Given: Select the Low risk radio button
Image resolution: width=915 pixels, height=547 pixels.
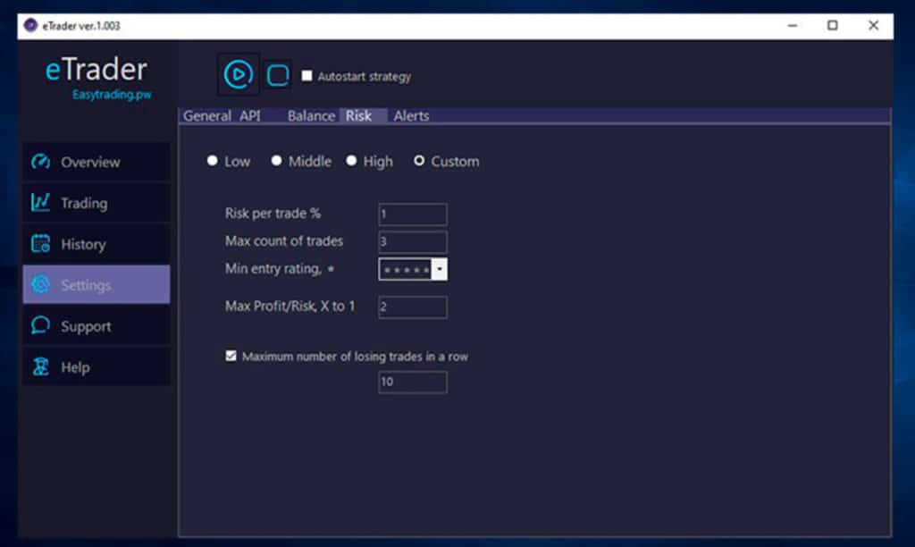Looking at the screenshot, I should pyautogui.click(x=213, y=161).
